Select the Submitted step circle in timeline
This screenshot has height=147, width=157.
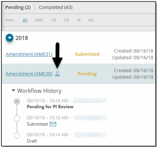click(x=17, y=119)
